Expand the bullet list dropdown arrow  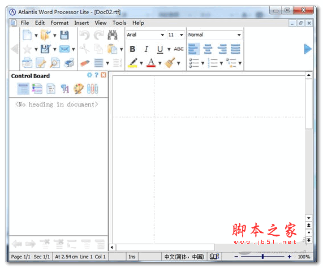(203, 63)
